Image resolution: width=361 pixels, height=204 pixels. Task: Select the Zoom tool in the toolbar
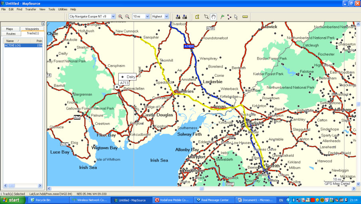click(206, 16)
